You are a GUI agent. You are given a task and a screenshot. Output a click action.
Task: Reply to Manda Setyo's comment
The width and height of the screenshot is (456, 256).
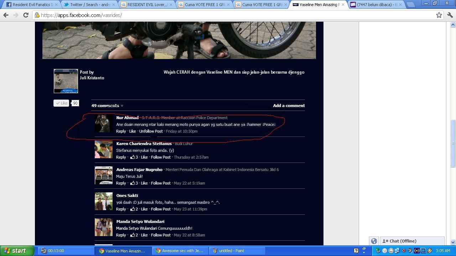[x=121, y=235]
